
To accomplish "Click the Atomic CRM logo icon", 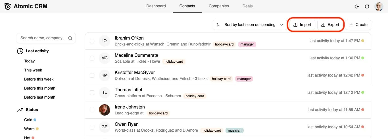I will (x=8, y=6).
